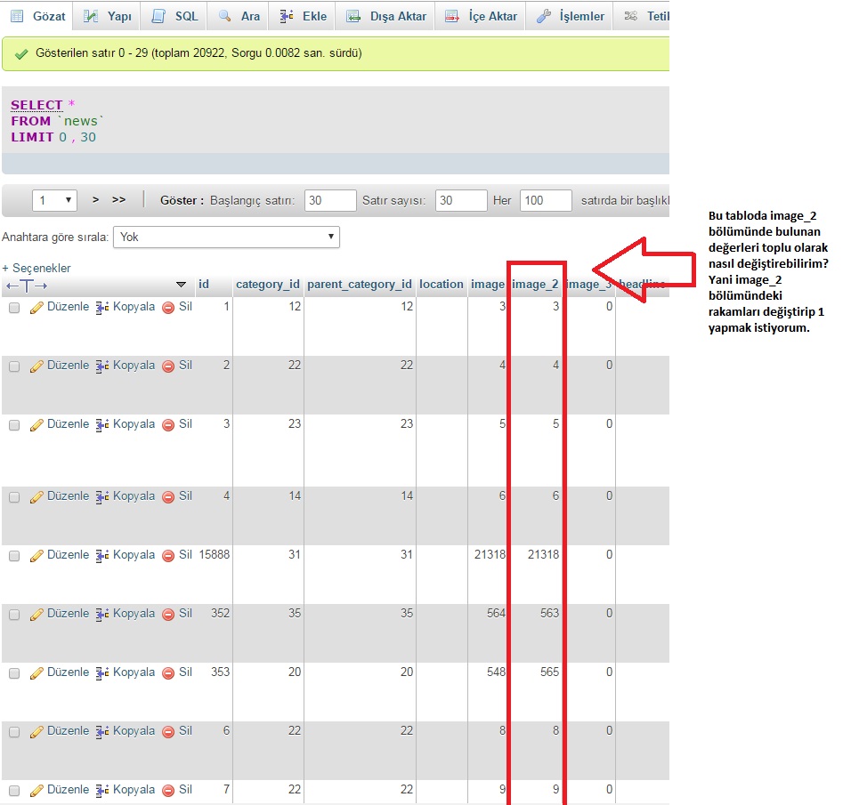Click the red delete icon in row id 352
859x805 pixels.
coord(168,614)
